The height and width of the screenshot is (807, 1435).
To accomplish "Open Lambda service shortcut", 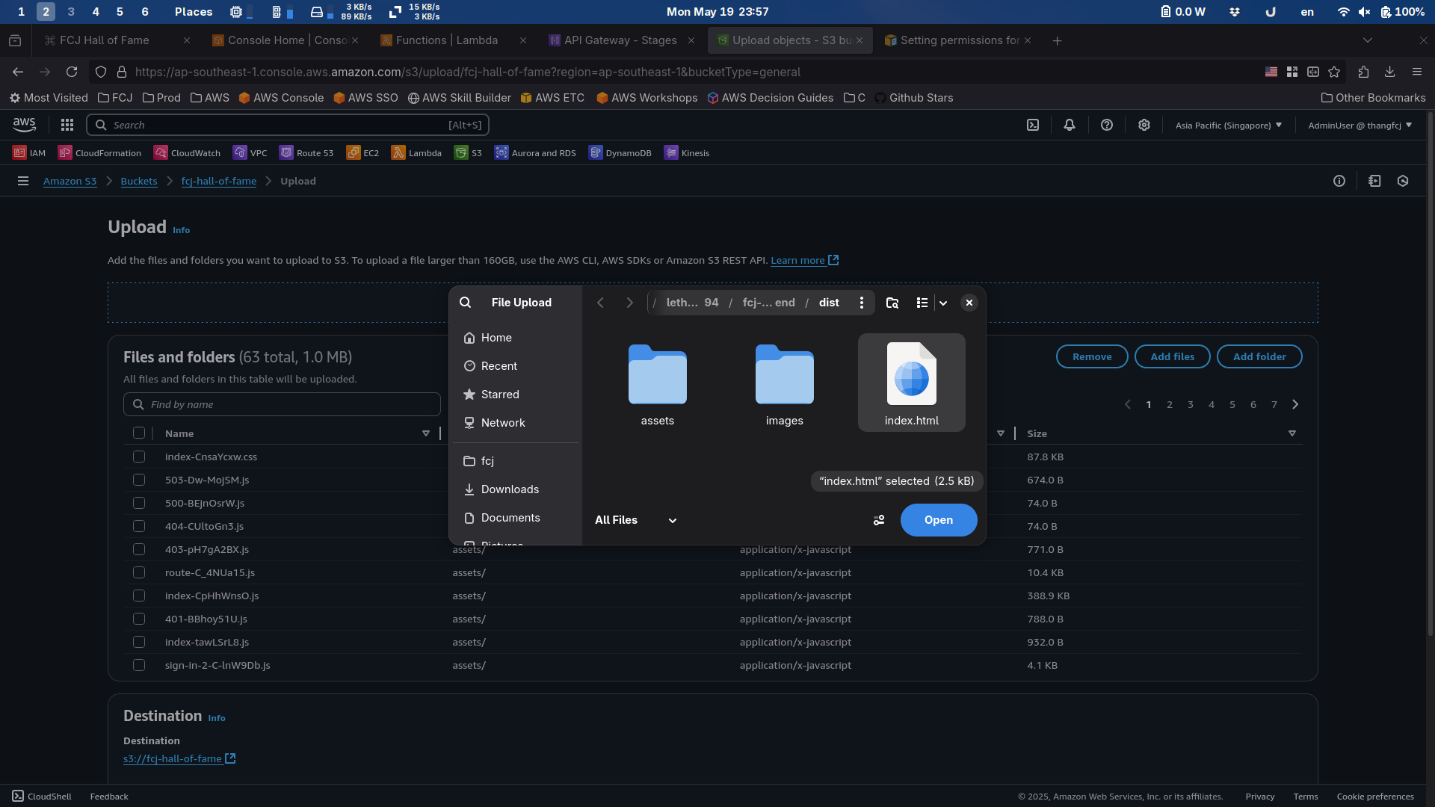I will pos(416,152).
